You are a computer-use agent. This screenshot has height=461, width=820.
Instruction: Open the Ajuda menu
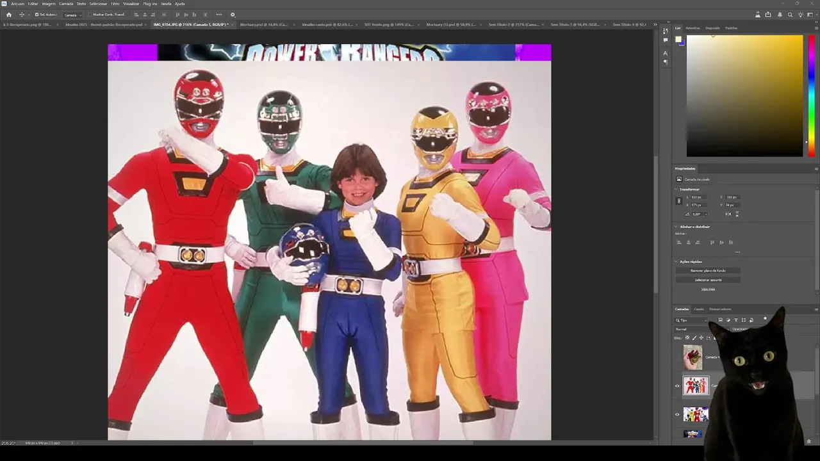(180, 4)
